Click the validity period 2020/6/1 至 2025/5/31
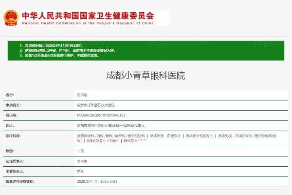This screenshot has height=195, width=292. pyautogui.click(x=97, y=181)
